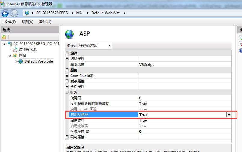Expand the Default Web Site tree node
Viewport: 242px width, 152px height.
(16, 61)
